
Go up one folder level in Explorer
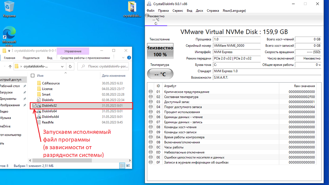[x=10, y=66]
